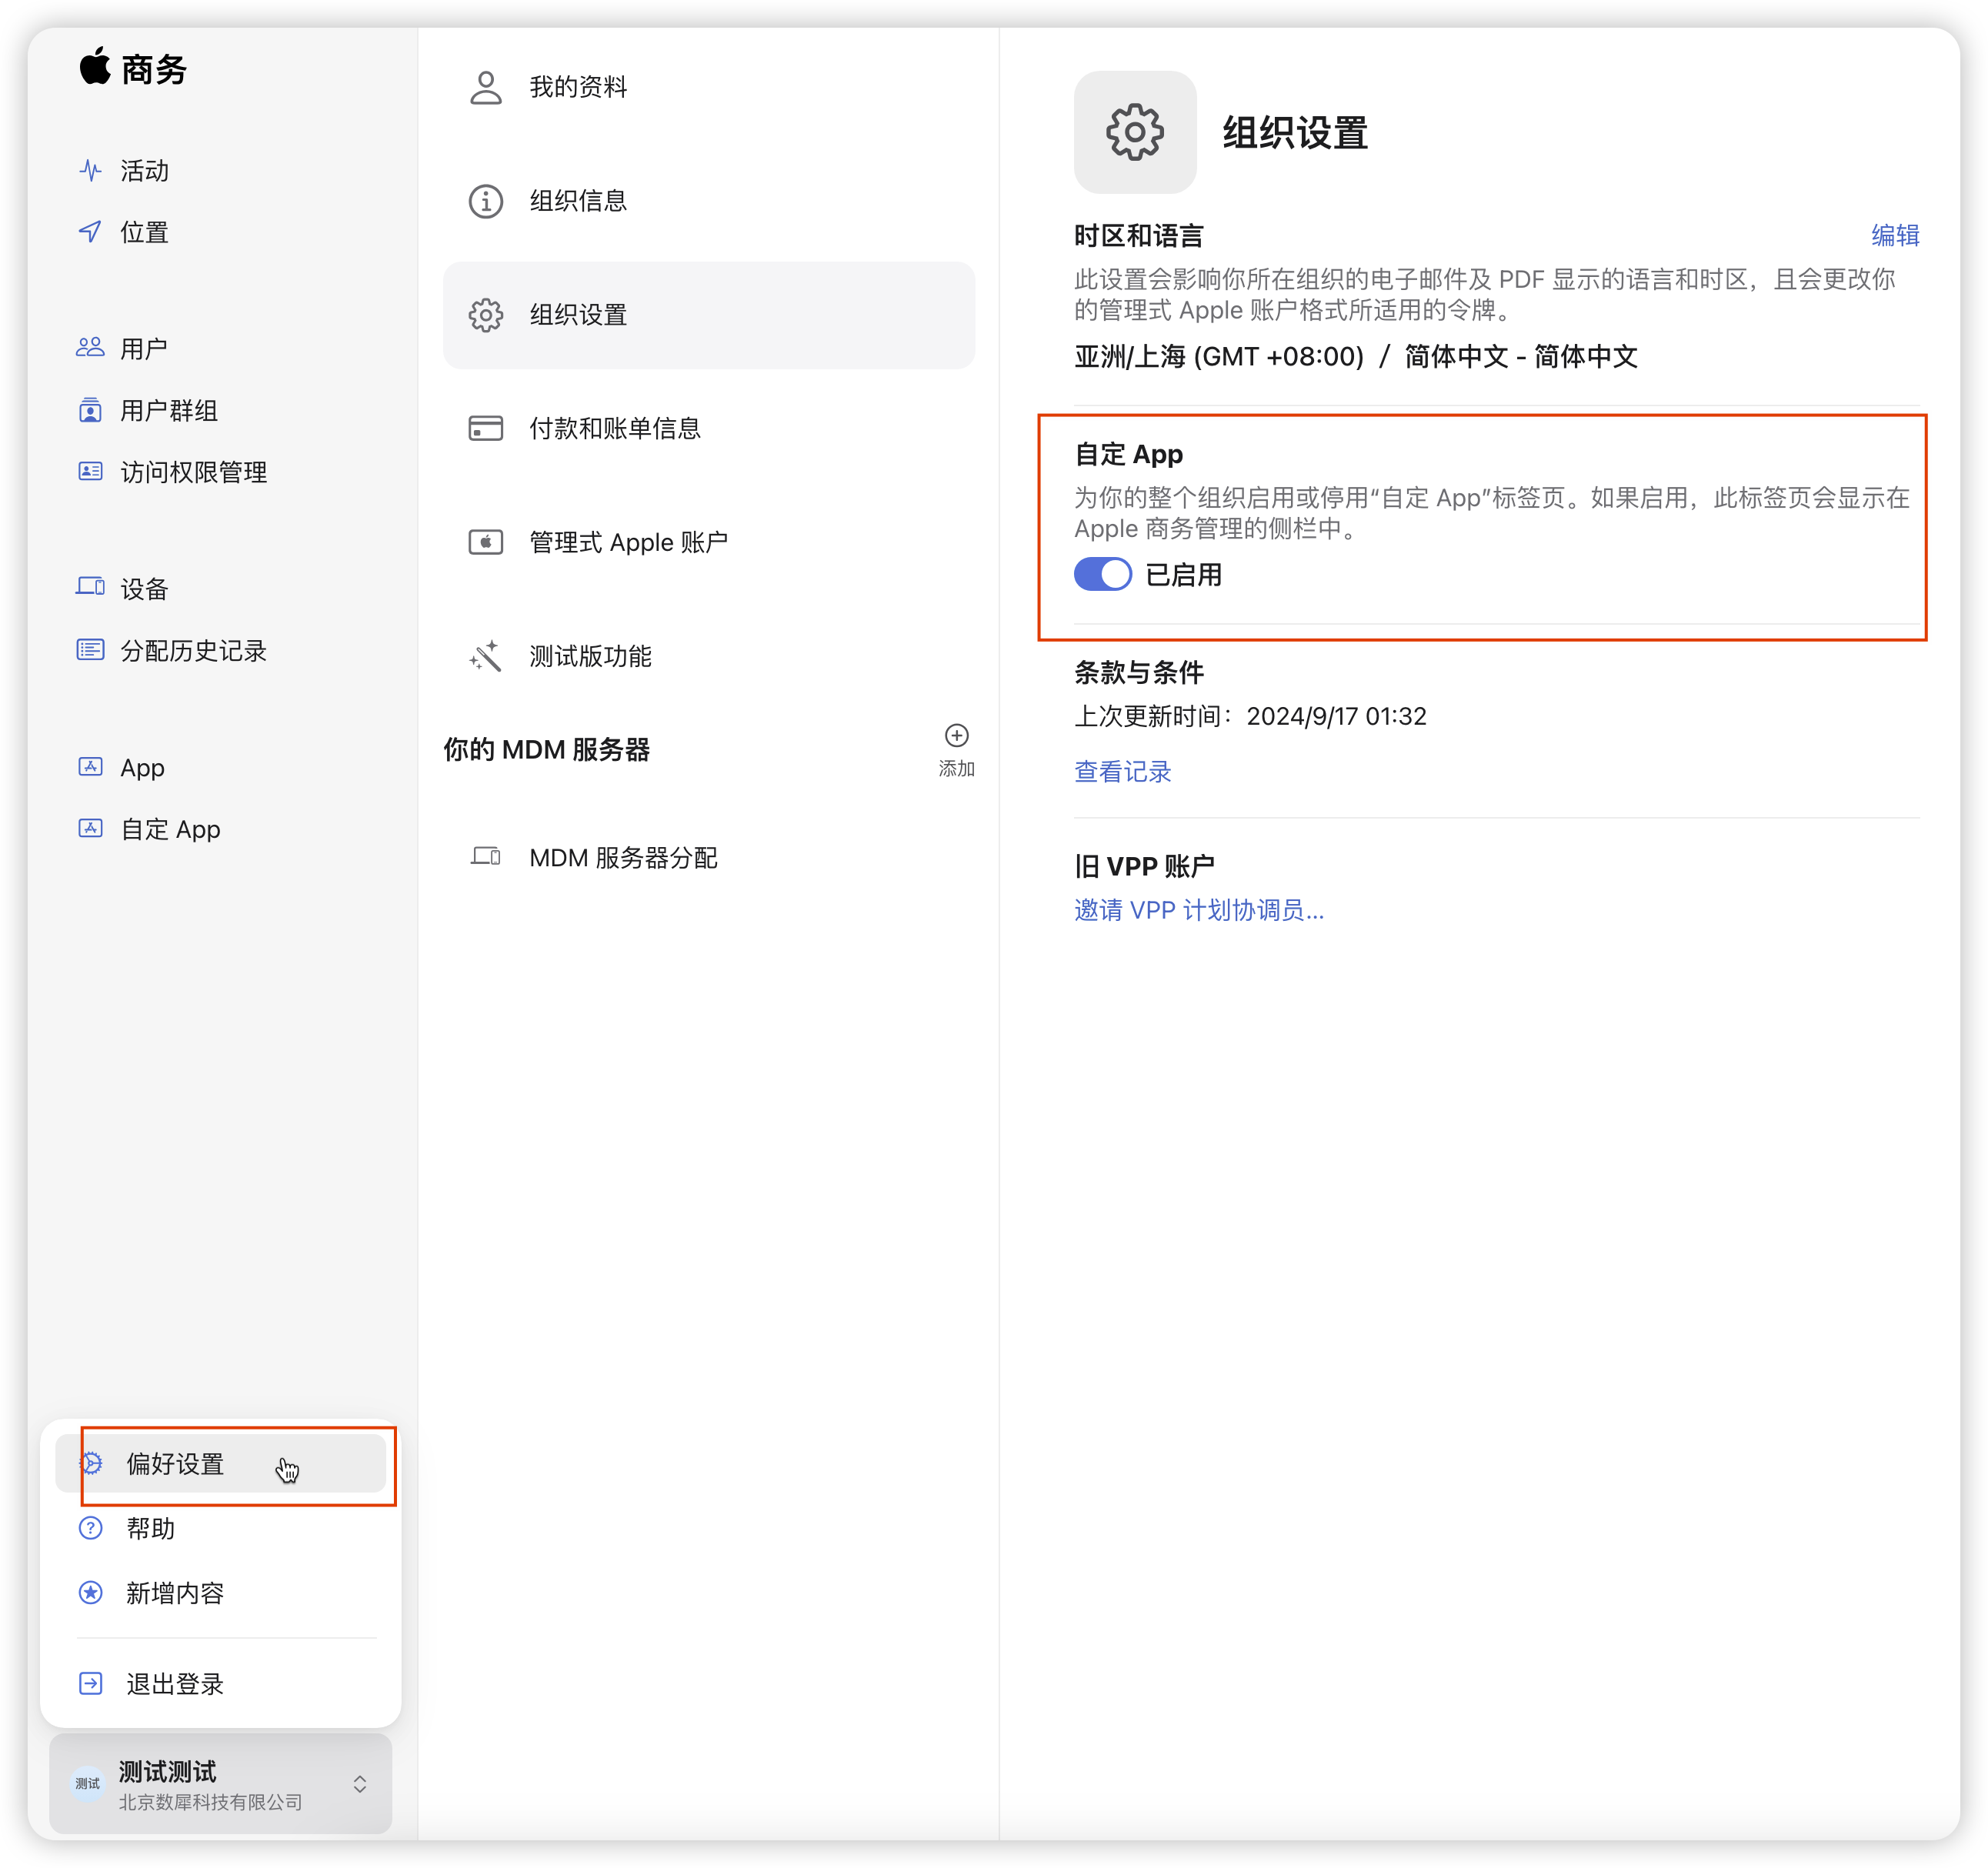Open 自定 App in the sidebar
The height and width of the screenshot is (1868, 1988).
[171, 829]
